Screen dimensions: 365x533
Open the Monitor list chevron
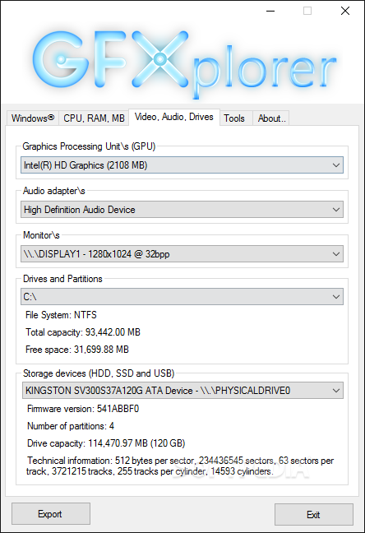pos(336,254)
